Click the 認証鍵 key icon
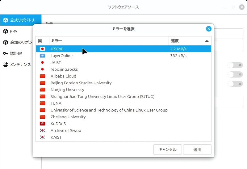Image resolution: width=247 pixels, height=169 pixels. 5,53
